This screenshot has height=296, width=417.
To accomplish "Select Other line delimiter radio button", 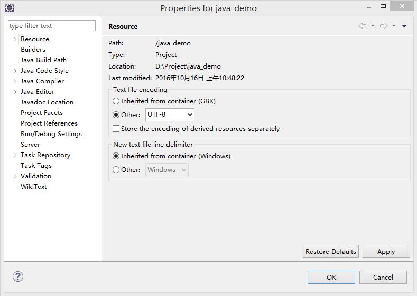I will coord(116,169).
